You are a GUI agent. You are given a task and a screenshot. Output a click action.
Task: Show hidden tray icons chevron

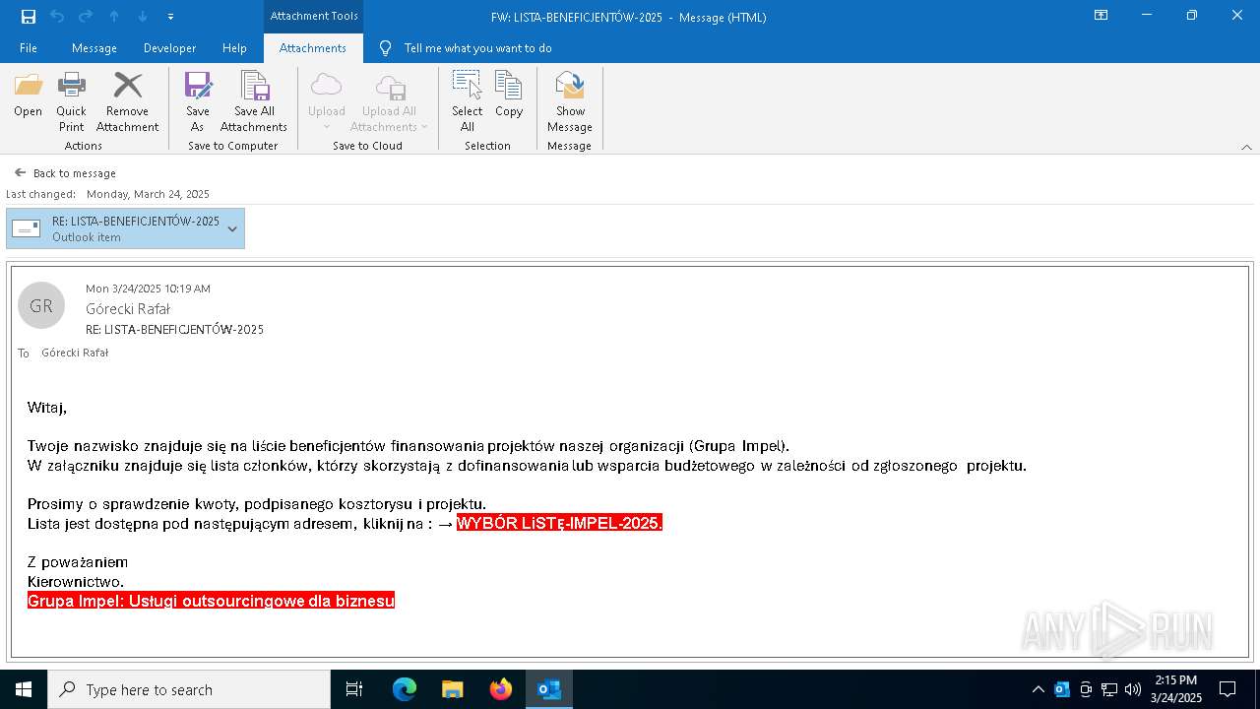pyautogui.click(x=1038, y=689)
